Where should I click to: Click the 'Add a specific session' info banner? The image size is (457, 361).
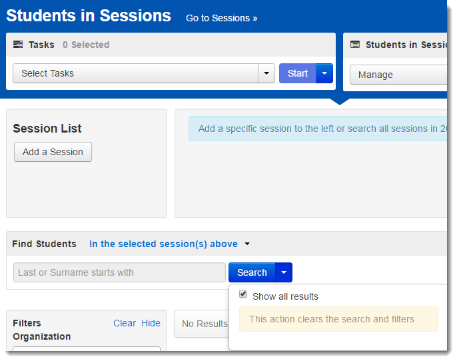pos(318,129)
